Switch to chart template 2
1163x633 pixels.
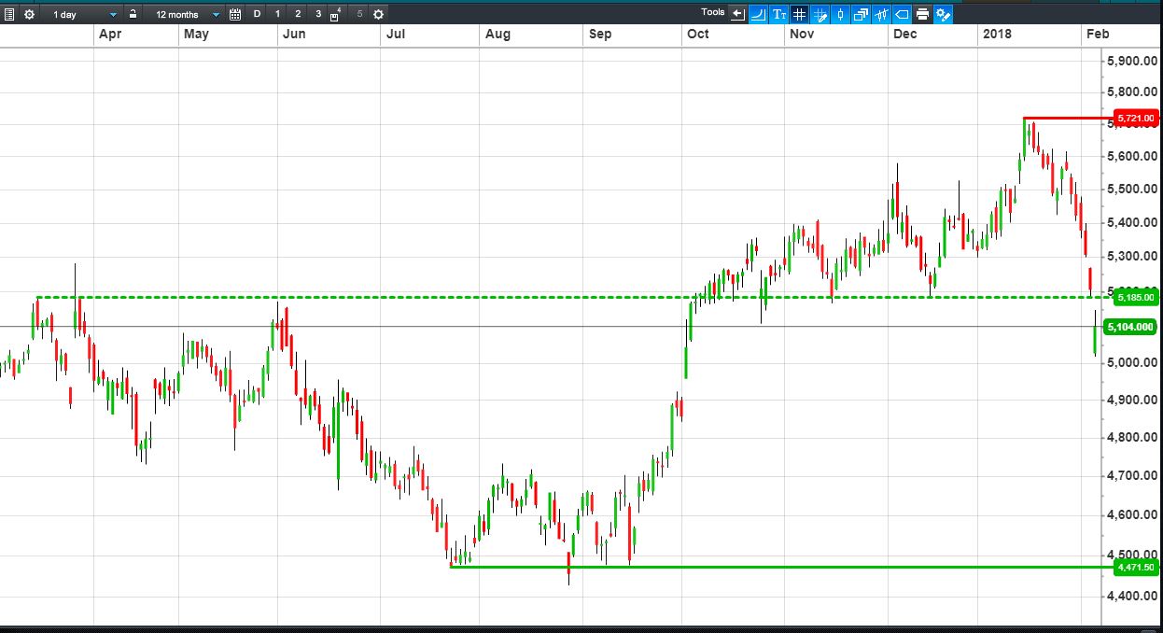pyautogui.click(x=298, y=14)
